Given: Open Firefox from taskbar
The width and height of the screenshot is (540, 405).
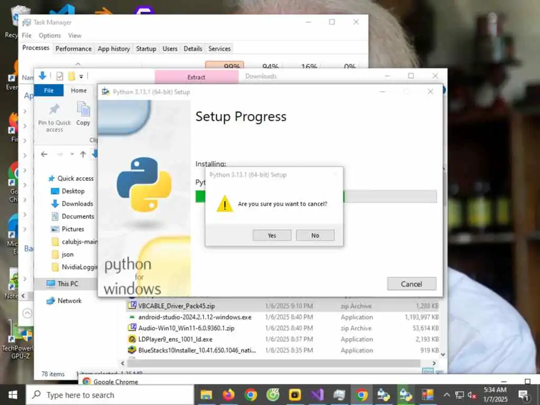Looking at the screenshot, I should tap(228, 394).
